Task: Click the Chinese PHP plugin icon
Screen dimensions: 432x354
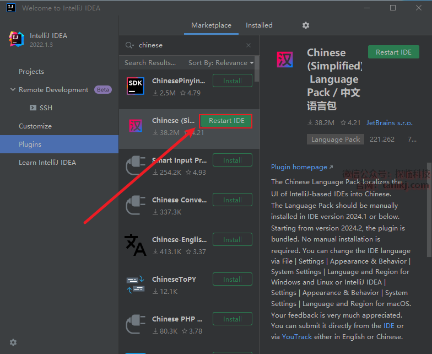Action: (136, 324)
